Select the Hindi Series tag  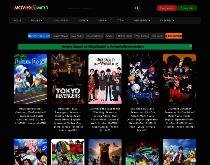tap(157, 36)
